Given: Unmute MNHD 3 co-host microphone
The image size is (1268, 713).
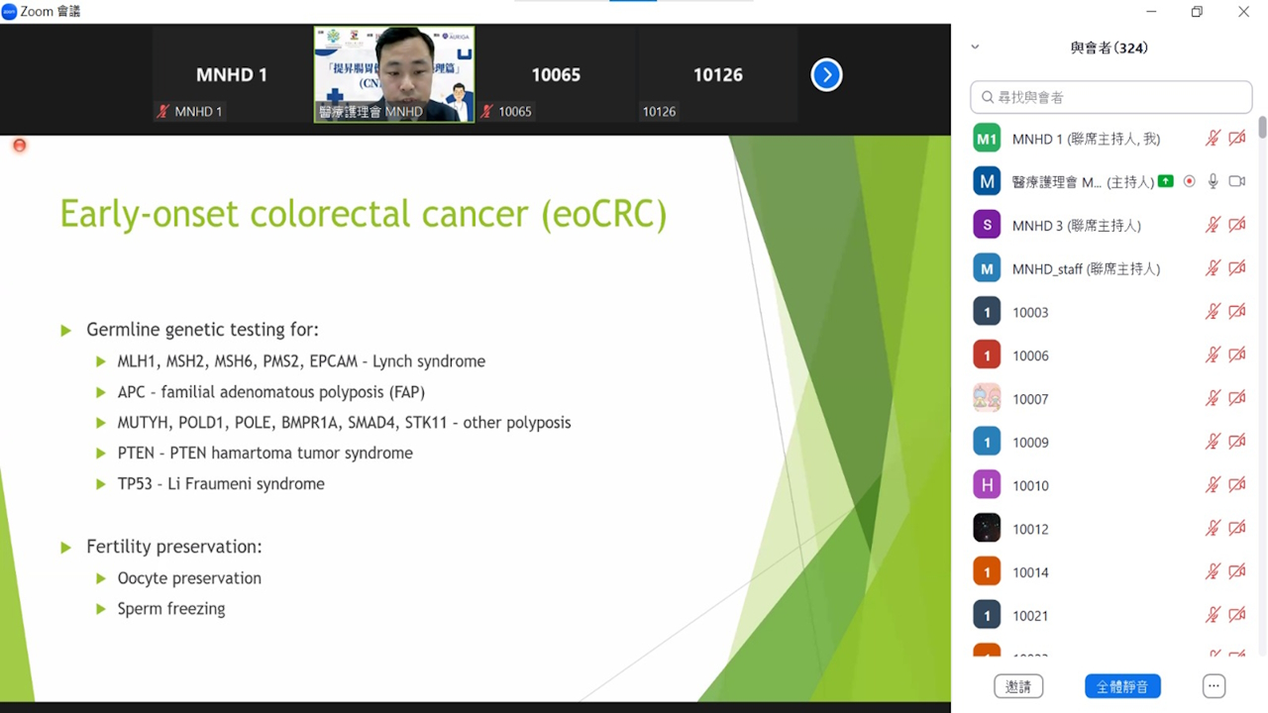Looking at the screenshot, I should tap(1213, 225).
